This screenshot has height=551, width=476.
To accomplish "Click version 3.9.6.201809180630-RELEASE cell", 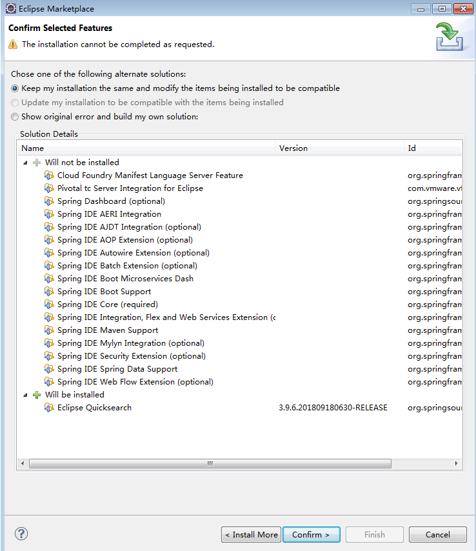I will click(x=333, y=408).
